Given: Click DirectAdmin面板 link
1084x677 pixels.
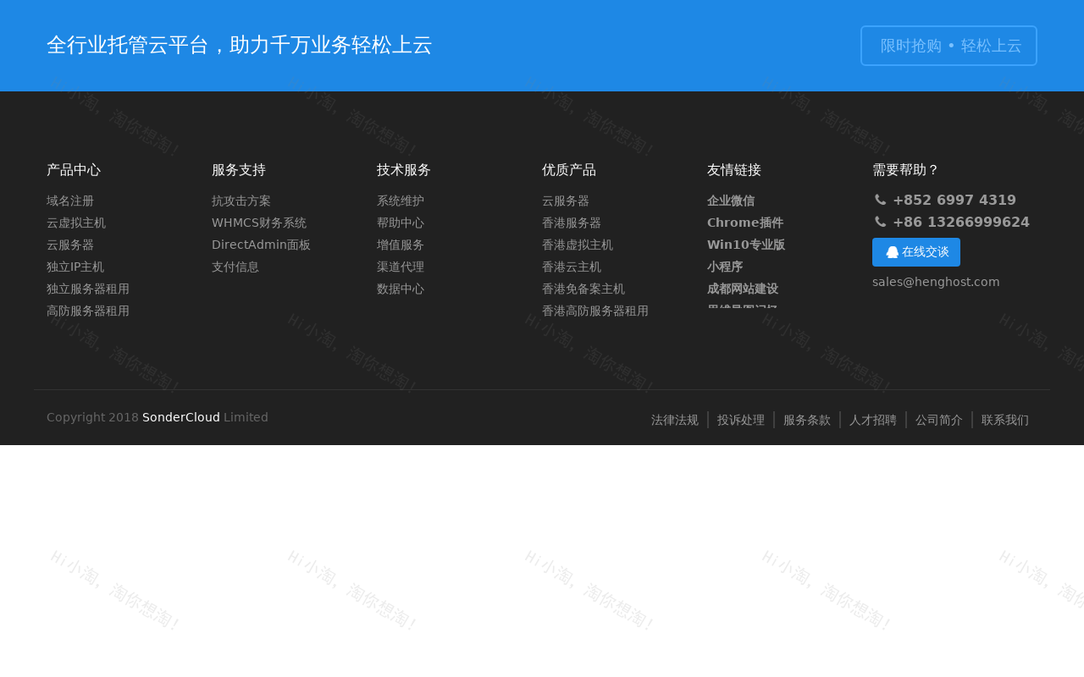Looking at the screenshot, I should [261, 244].
